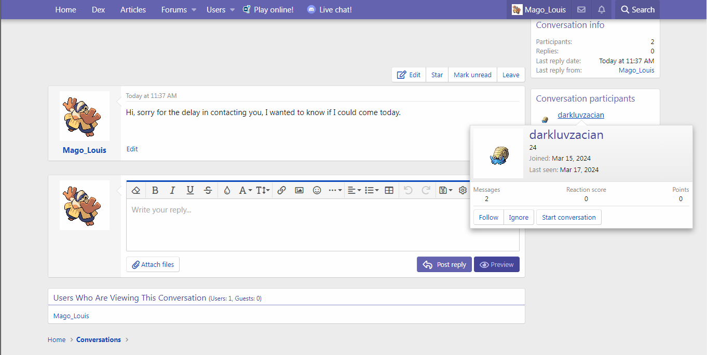Viewport: 707px width, 355px height.
Task: Click the Post reply button
Action: (444, 264)
